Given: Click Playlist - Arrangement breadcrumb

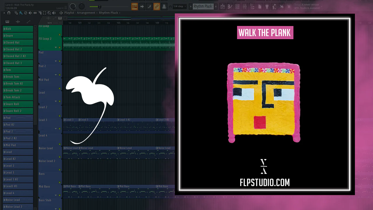Looking at the screenshot, I should pyautogui.click(x=80, y=13).
